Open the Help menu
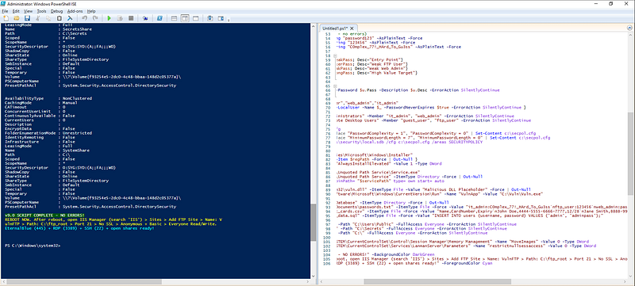 pyautogui.click(x=91, y=11)
